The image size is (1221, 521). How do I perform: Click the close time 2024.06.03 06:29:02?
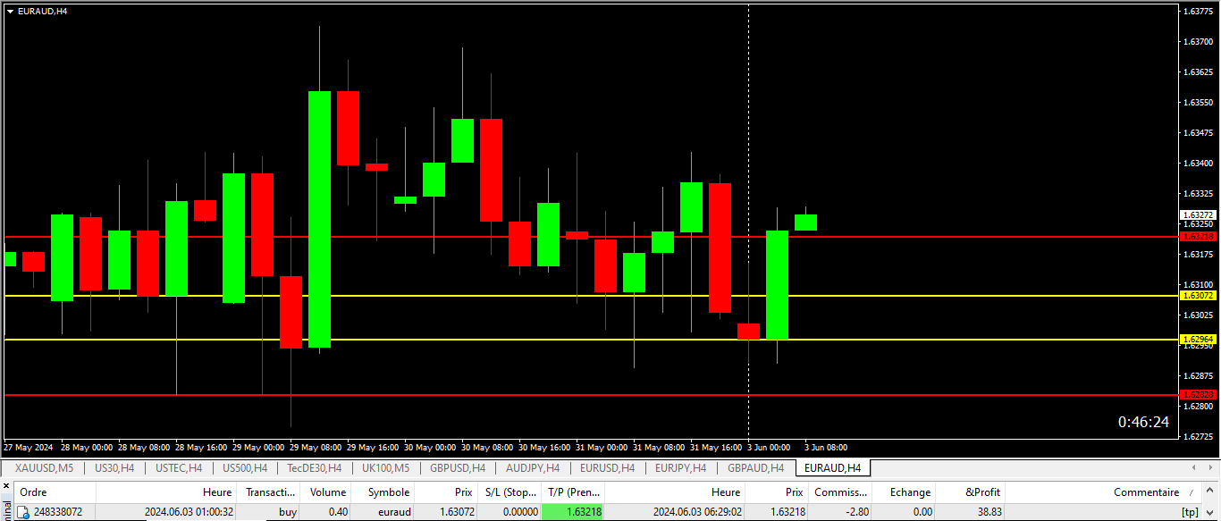click(x=697, y=512)
